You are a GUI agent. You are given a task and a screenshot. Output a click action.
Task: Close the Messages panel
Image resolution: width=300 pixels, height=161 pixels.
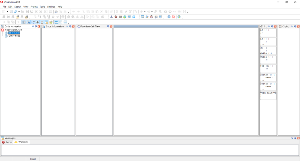(298, 138)
